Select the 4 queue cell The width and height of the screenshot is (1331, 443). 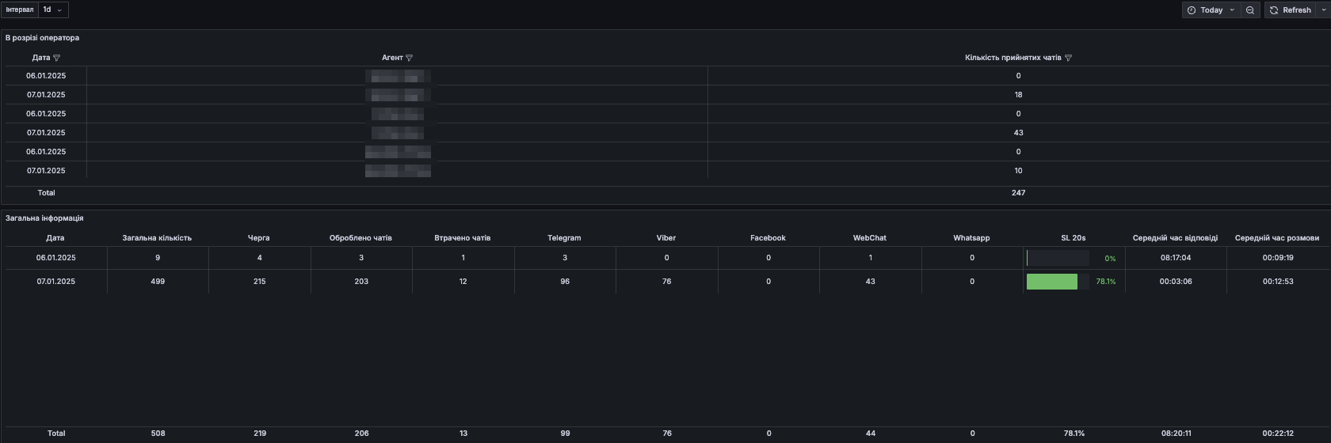(259, 258)
